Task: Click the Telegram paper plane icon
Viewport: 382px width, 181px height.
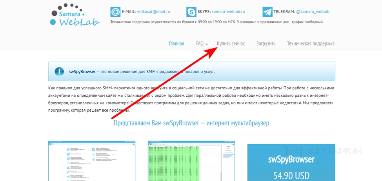Action: [267, 12]
